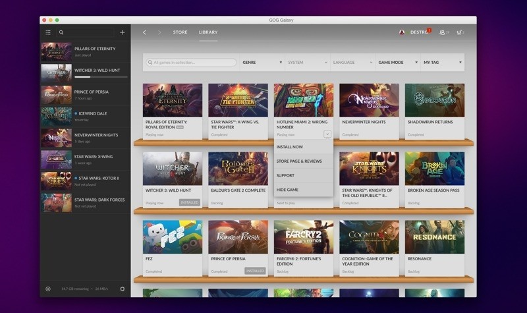The height and width of the screenshot is (313, 527).
Task: Click Neverwinter Nights Diamond cover in grid
Action: [369, 100]
